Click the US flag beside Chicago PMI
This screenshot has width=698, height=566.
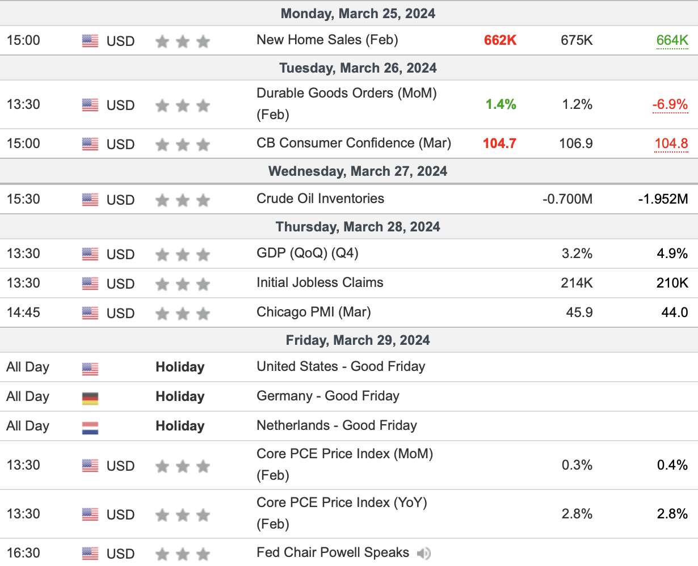click(x=90, y=313)
